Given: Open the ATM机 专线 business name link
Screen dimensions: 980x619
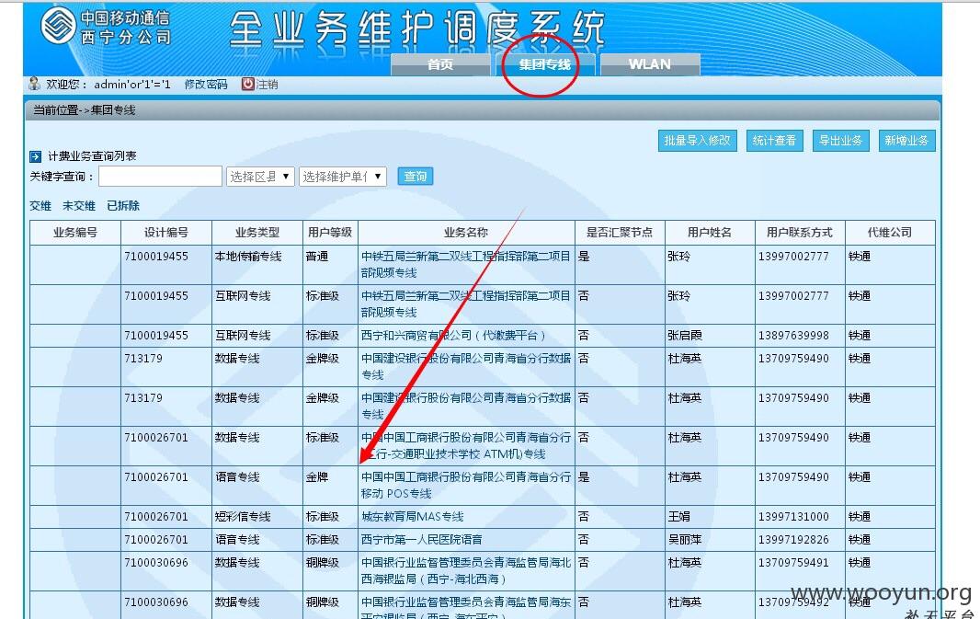Looking at the screenshot, I should point(465,446).
